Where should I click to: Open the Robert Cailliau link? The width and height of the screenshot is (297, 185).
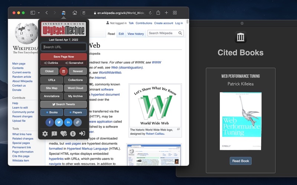click(155, 134)
